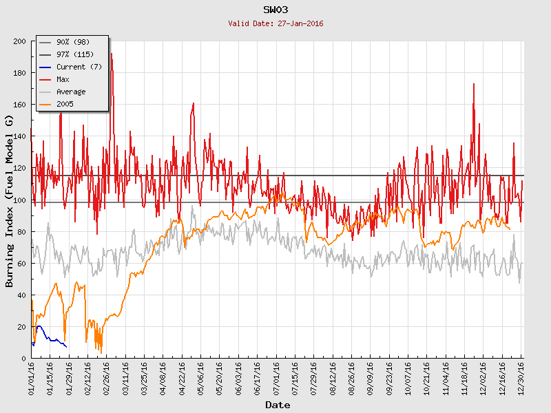Click the Valid Date 27-Jan-2016 subtitle

pos(275,23)
